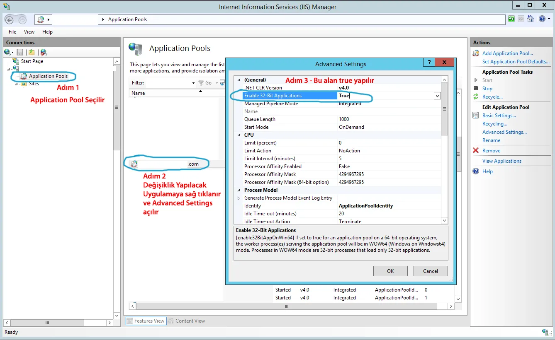Click the Stop link in Application Pool Tasks
This screenshot has width=555, height=340.
click(x=487, y=89)
